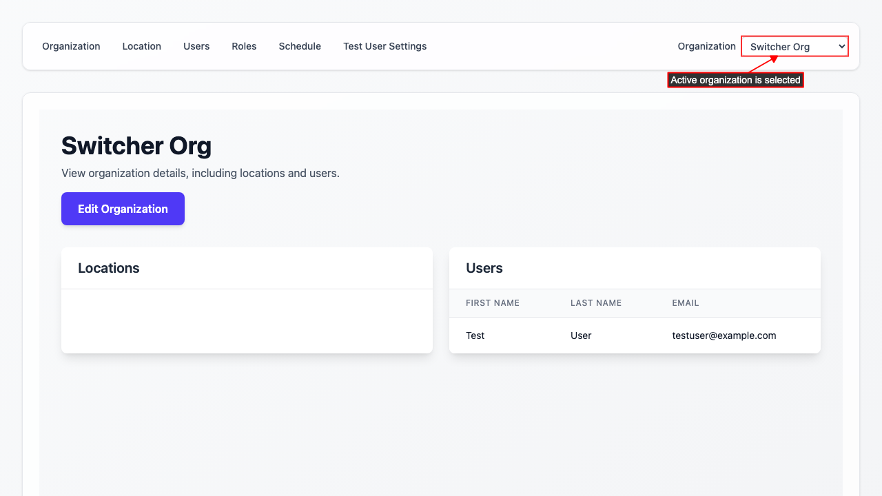Click the Edit Organization button
The image size is (882, 496).
coord(123,209)
